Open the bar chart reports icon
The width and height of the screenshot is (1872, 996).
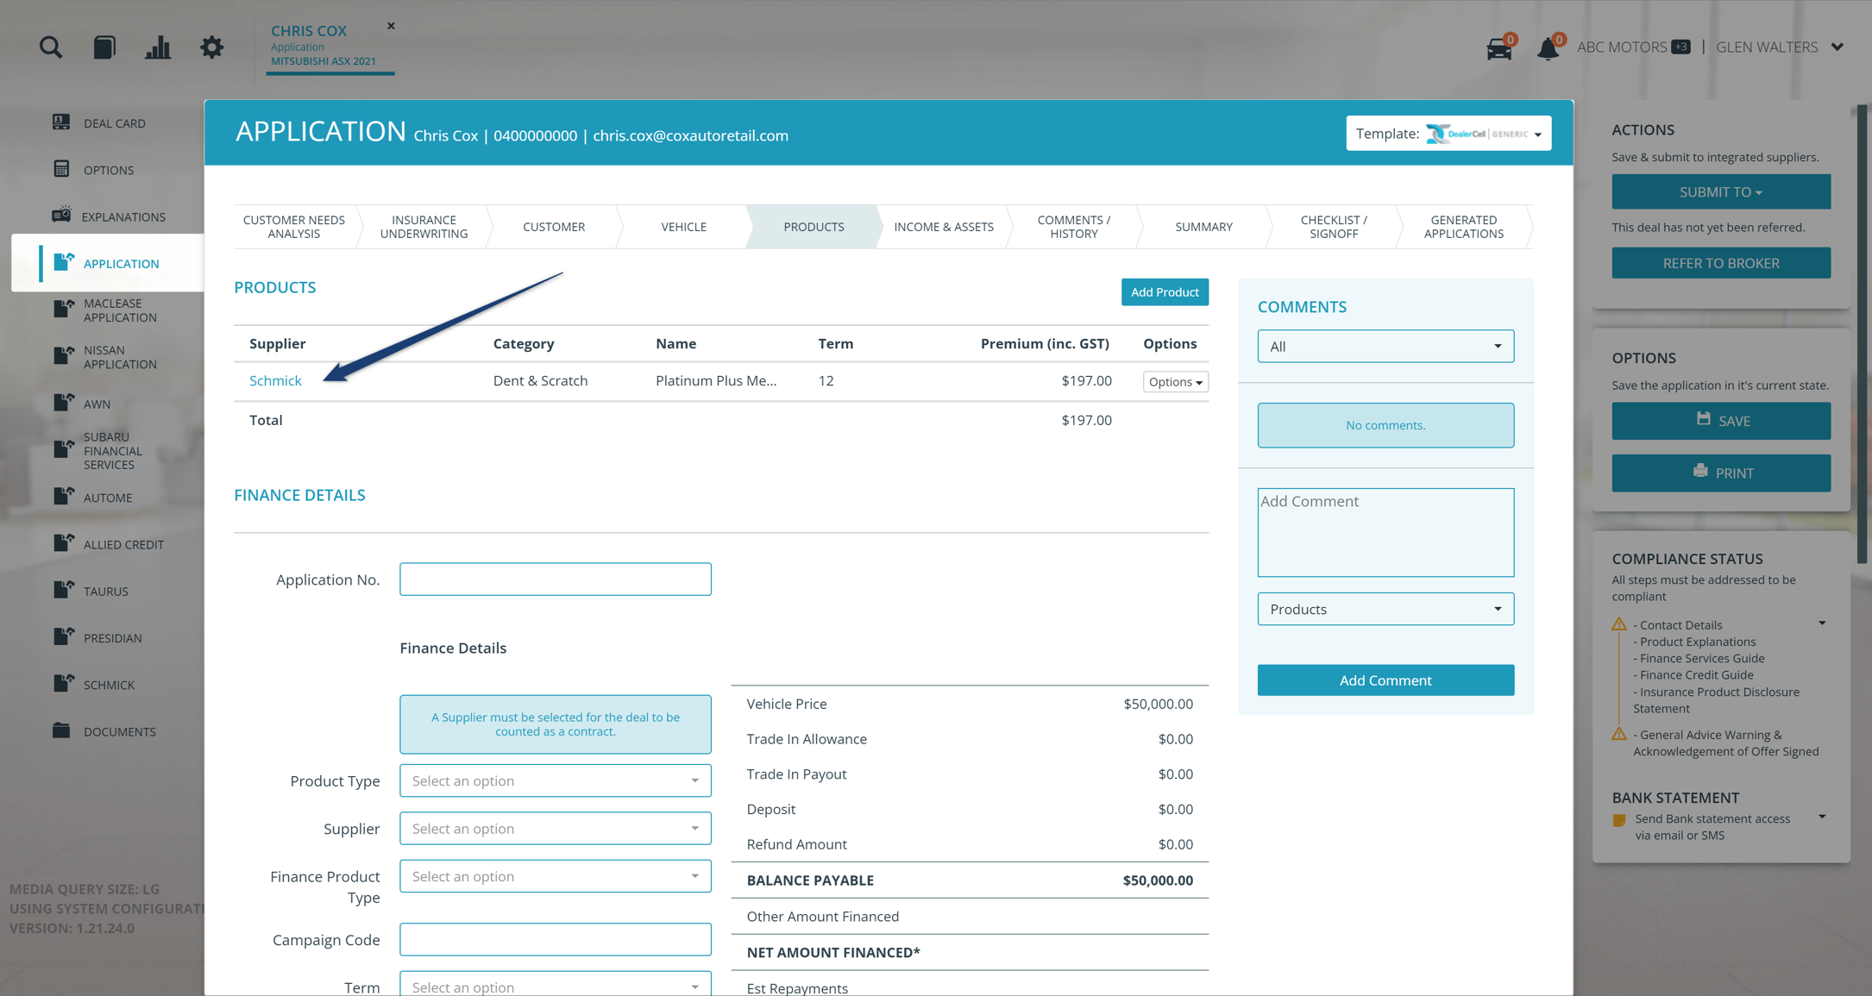coord(158,47)
